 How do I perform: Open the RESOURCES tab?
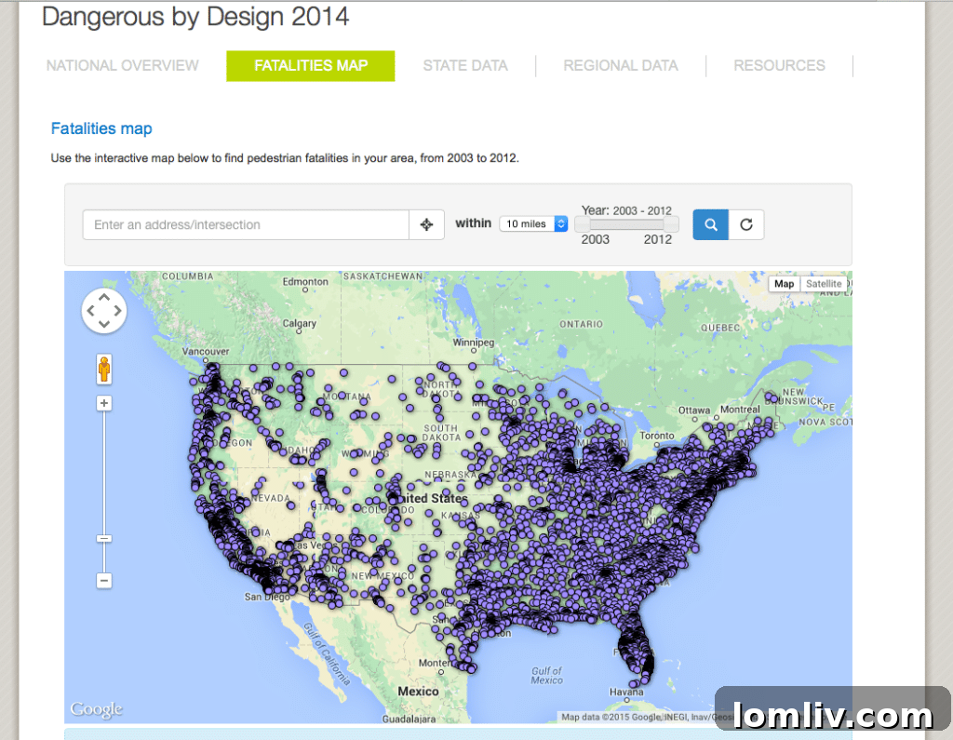(x=779, y=65)
